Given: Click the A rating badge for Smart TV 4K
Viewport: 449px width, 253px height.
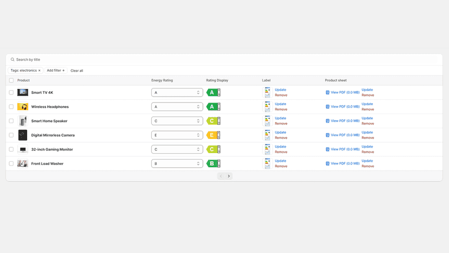Looking at the screenshot, I should [x=213, y=92].
